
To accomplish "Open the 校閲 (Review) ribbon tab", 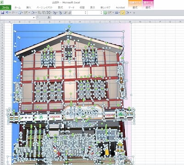I will pyautogui.click(x=82, y=7).
